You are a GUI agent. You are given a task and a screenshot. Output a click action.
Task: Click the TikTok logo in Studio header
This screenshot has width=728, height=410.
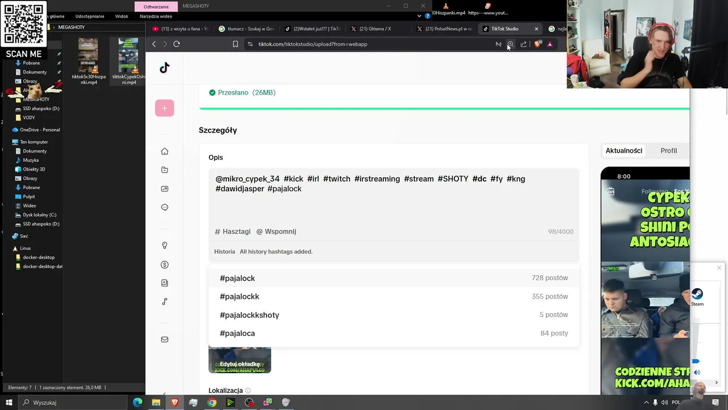coord(164,68)
